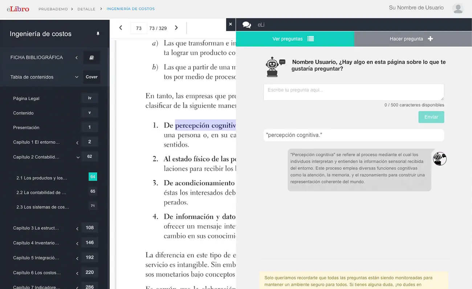
Task: Expand Capítulo 1 El entorno chapter
Action: tap(77, 143)
